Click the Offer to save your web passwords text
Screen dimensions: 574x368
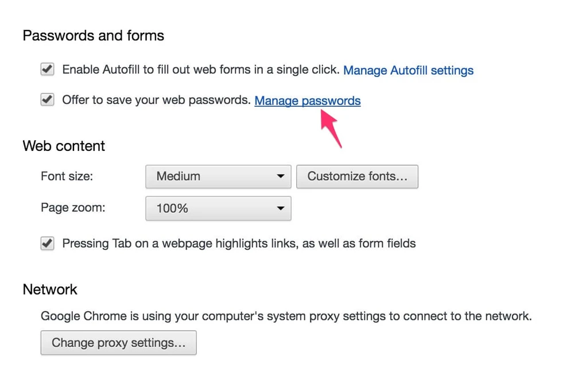pos(156,100)
